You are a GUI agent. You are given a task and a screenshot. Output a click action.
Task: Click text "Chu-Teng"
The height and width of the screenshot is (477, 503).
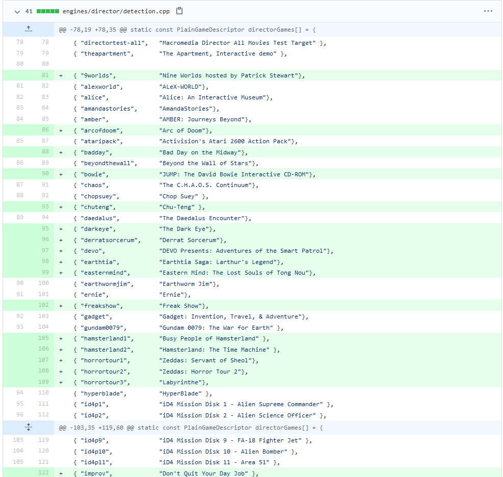[177, 207]
